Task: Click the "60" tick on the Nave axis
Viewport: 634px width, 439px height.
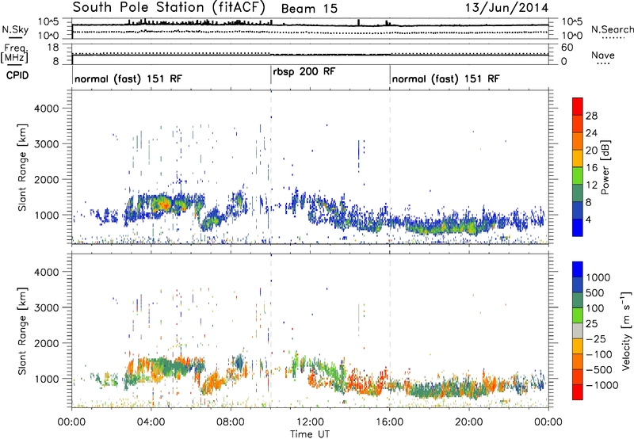Action: tap(567, 48)
